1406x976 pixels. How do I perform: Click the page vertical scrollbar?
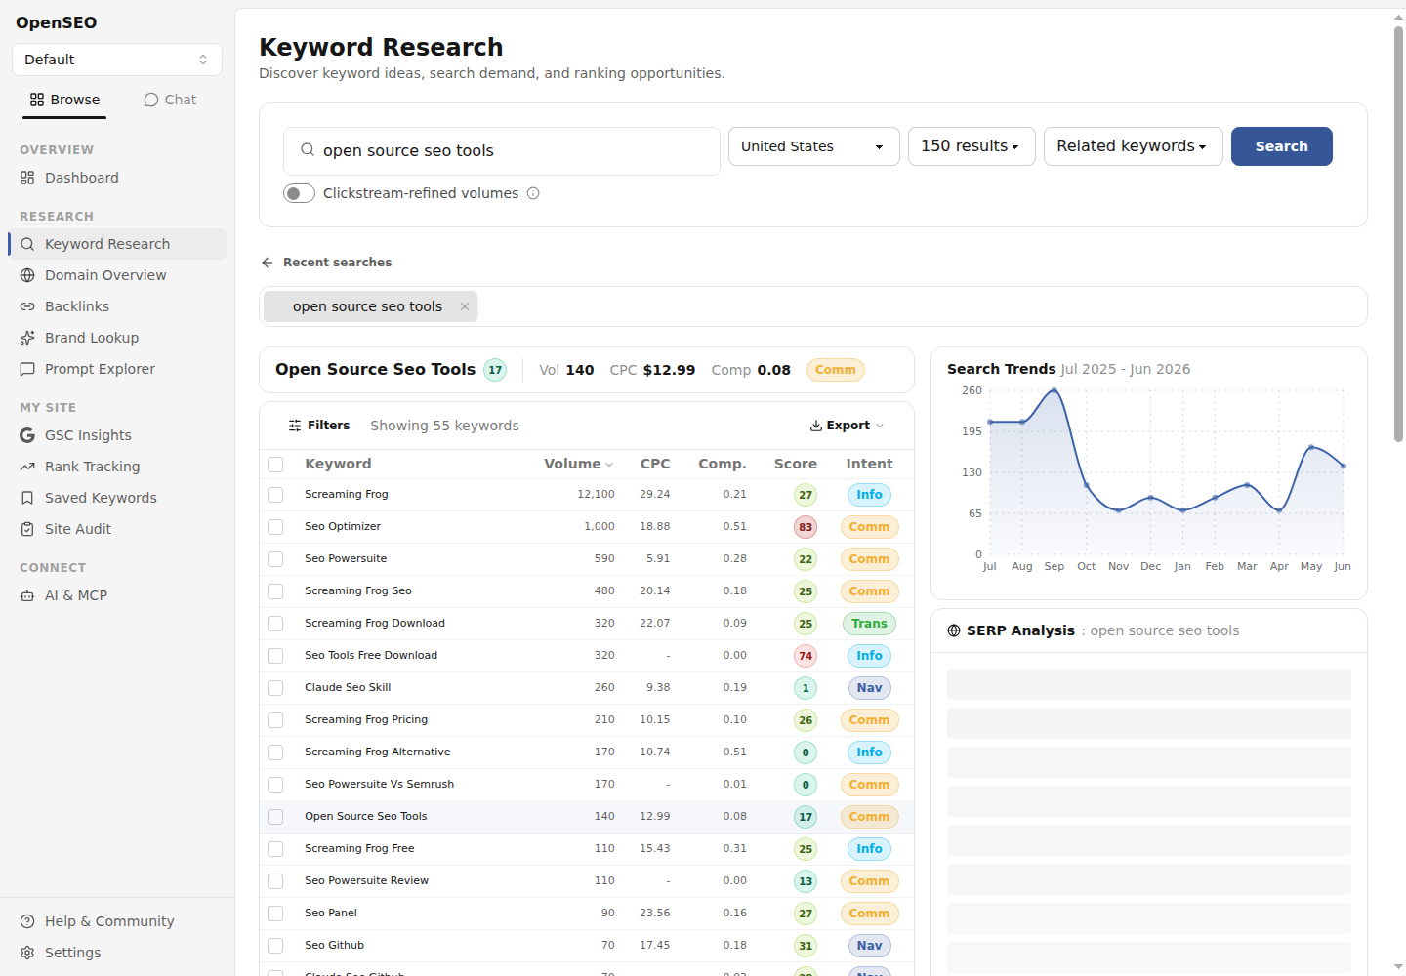coord(1398,234)
